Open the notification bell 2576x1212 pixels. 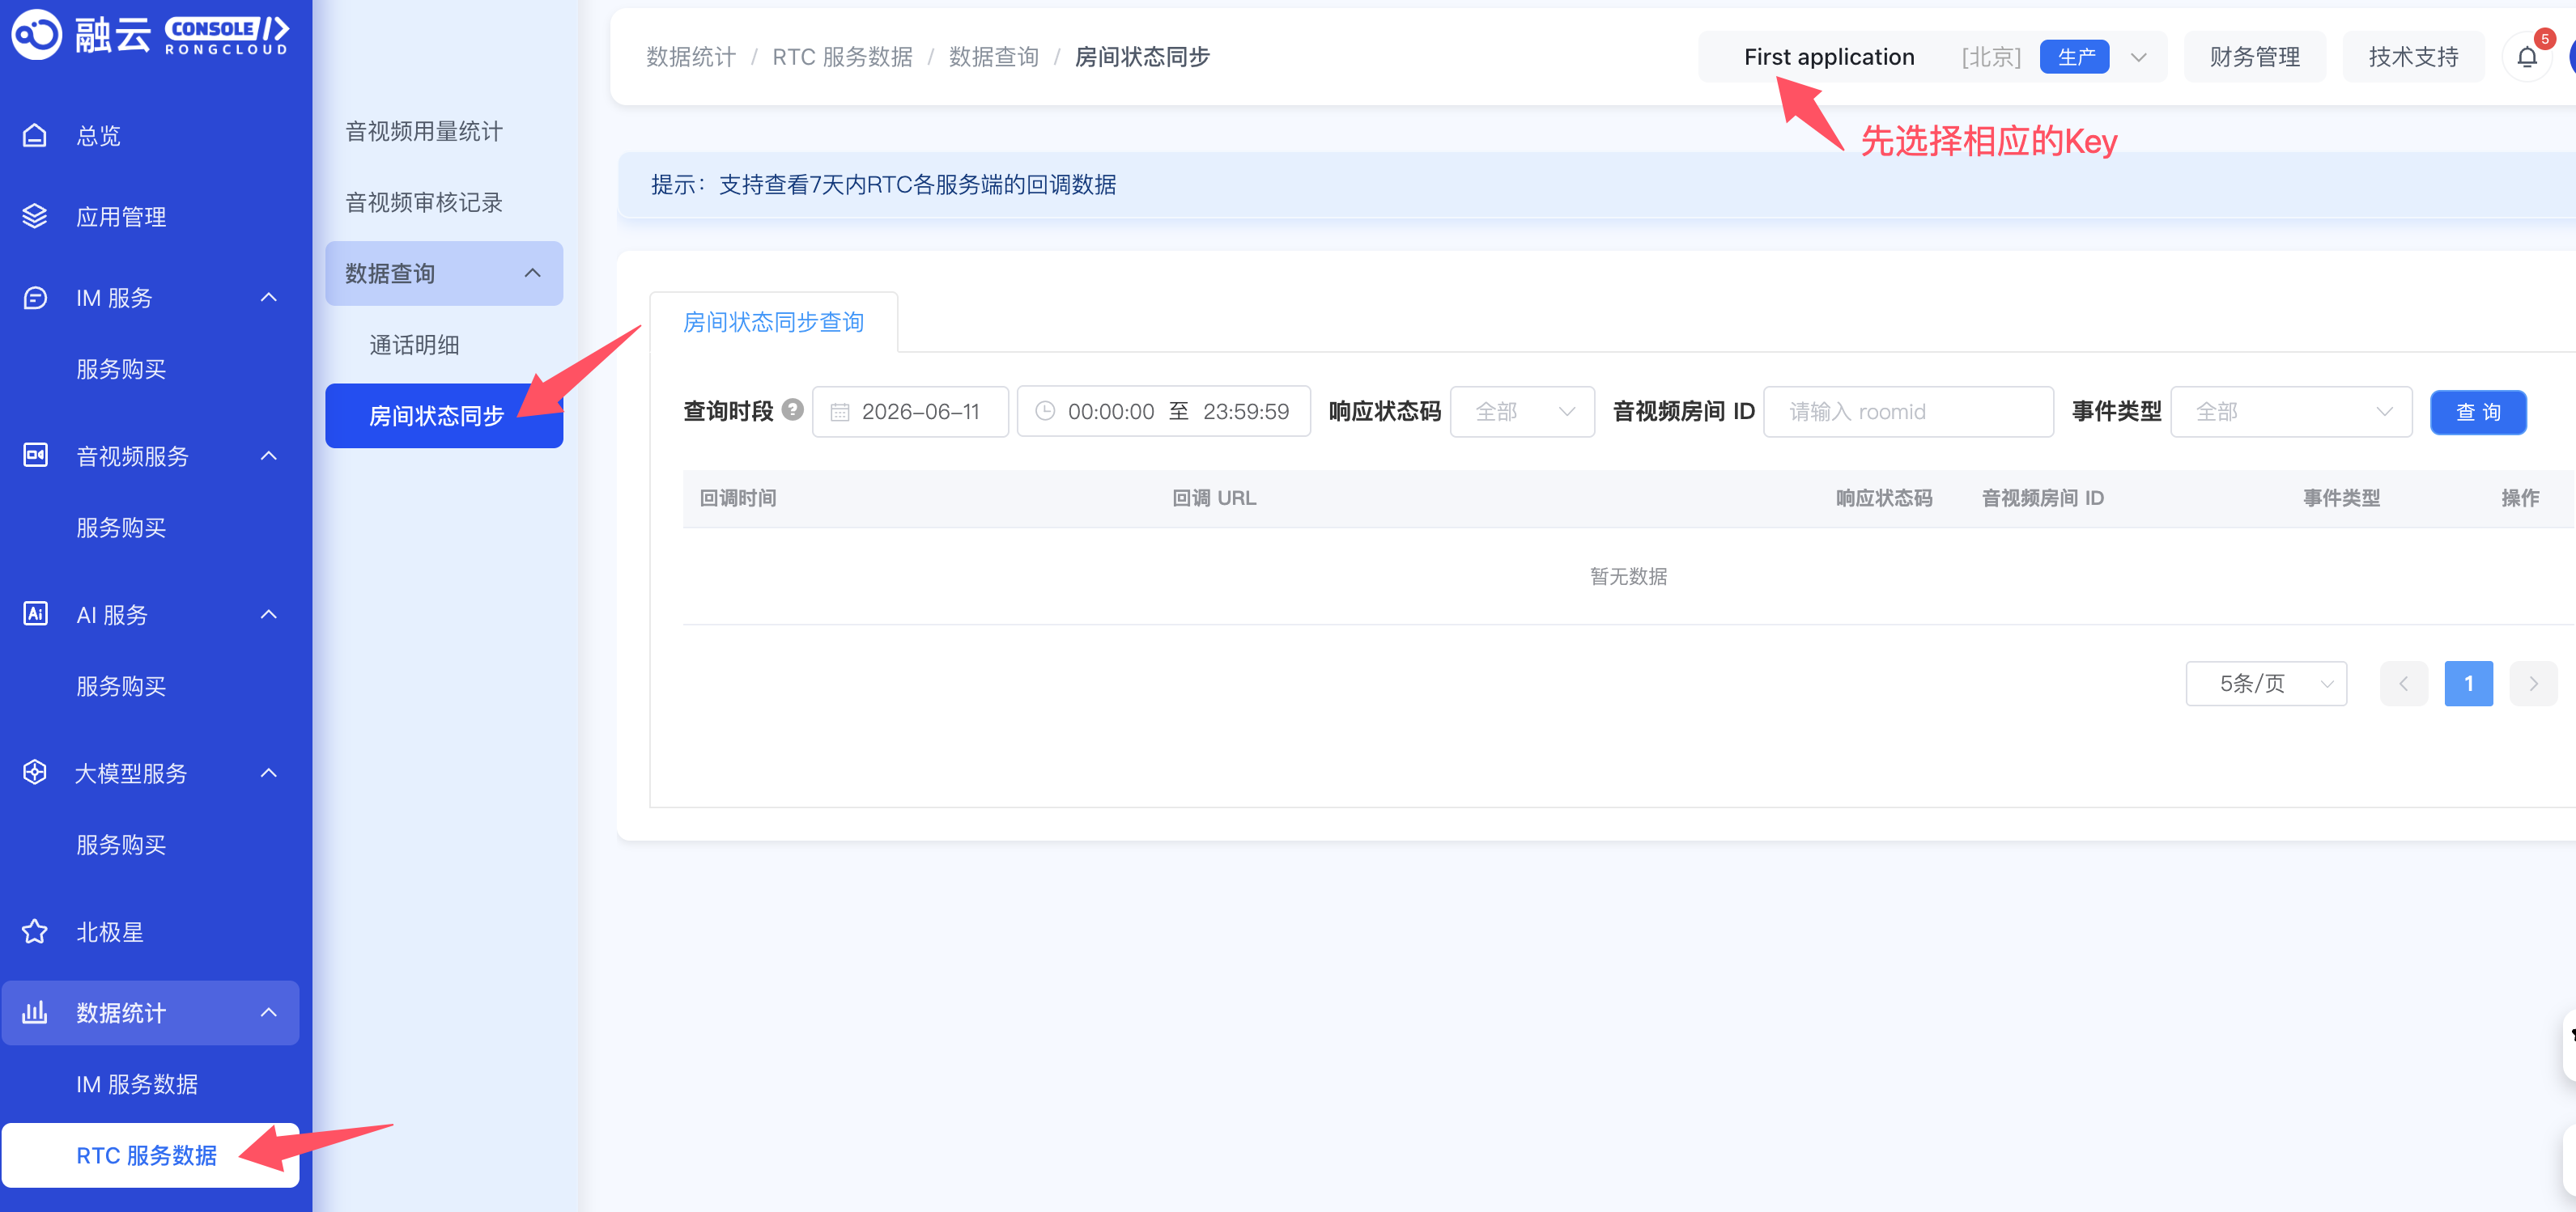point(2527,57)
